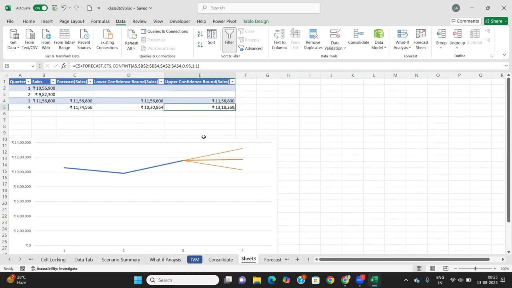This screenshot has width=512, height=288.
Task: Save the workbook with the save icon
Action: pos(54,8)
